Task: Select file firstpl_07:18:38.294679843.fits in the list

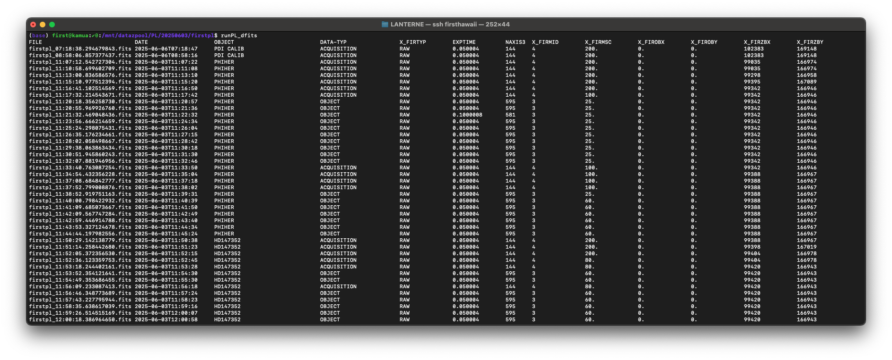Action: [x=80, y=49]
